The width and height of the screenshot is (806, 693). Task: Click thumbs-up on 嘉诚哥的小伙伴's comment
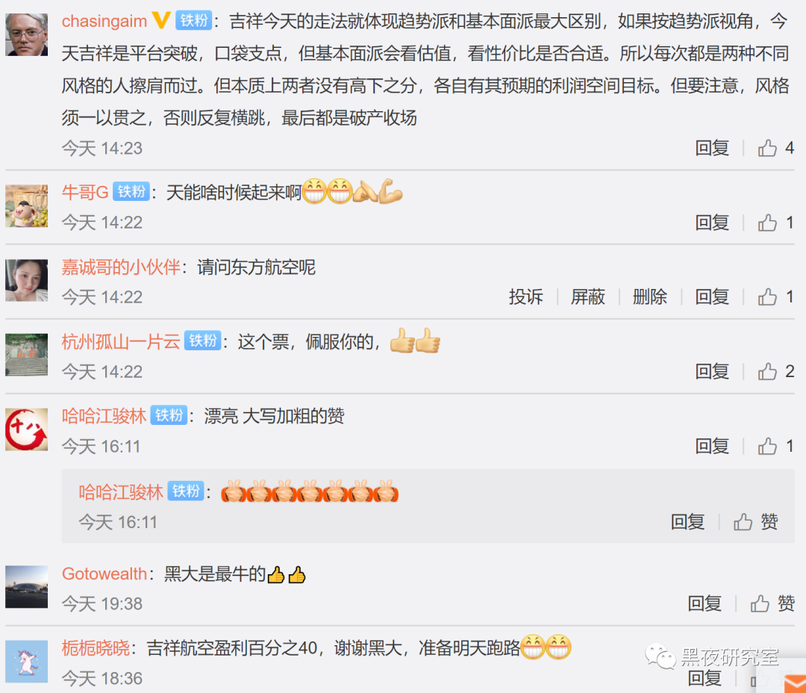[x=767, y=297]
